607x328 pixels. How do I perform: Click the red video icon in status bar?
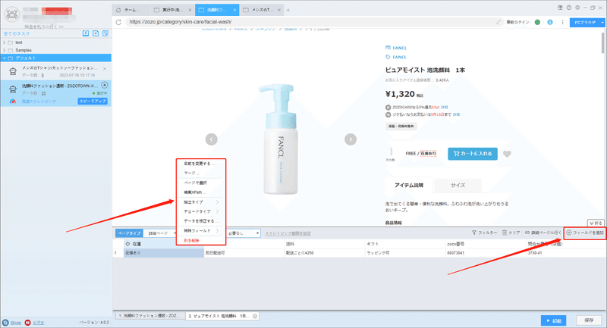pos(27,322)
